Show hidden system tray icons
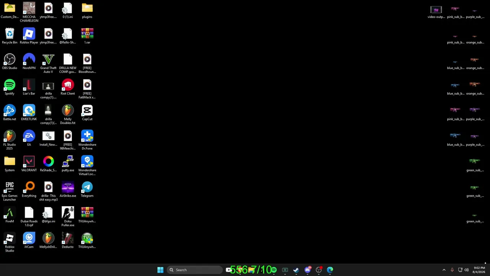This screenshot has width=490, height=276. [444, 270]
